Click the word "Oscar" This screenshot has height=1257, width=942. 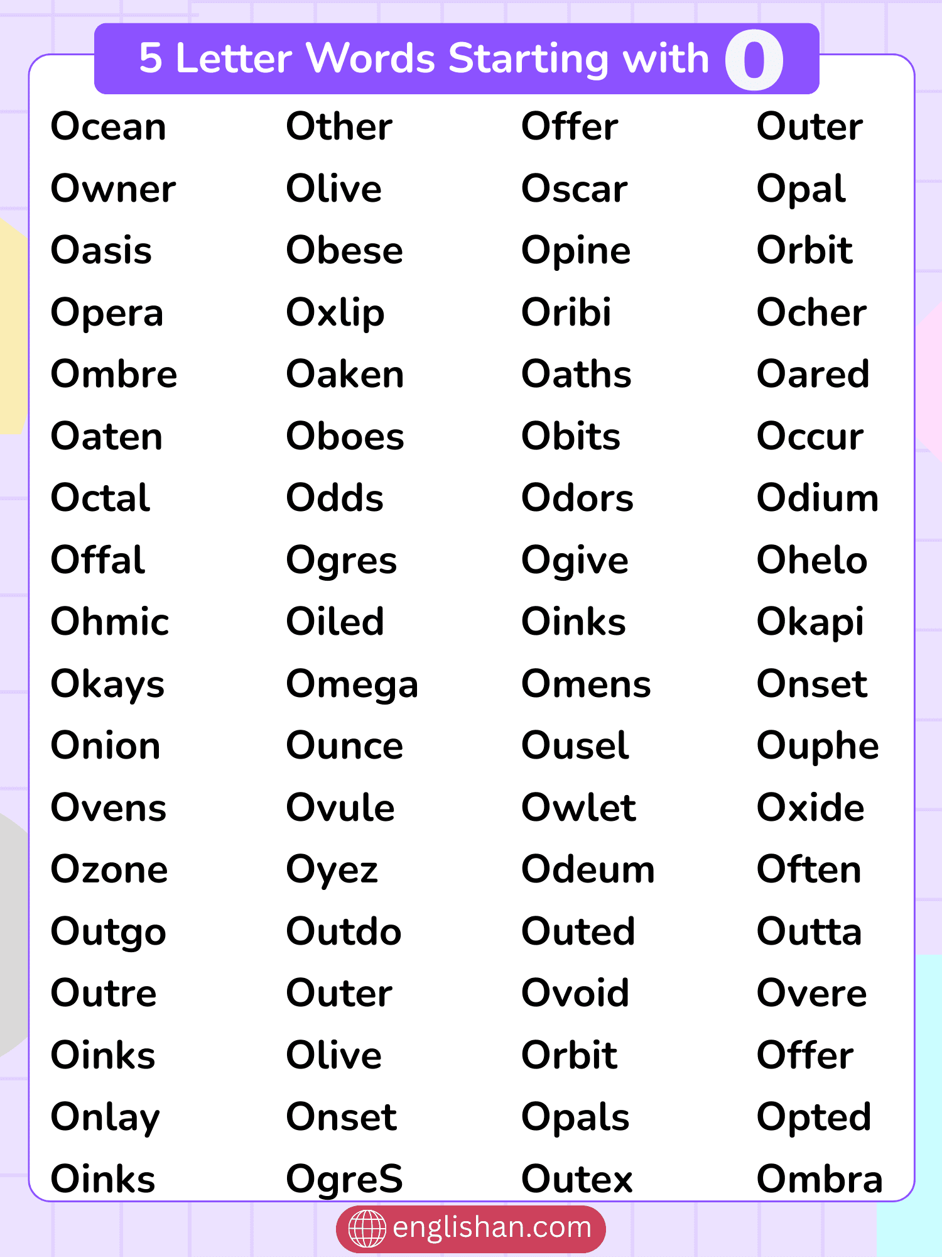point(575,189)
